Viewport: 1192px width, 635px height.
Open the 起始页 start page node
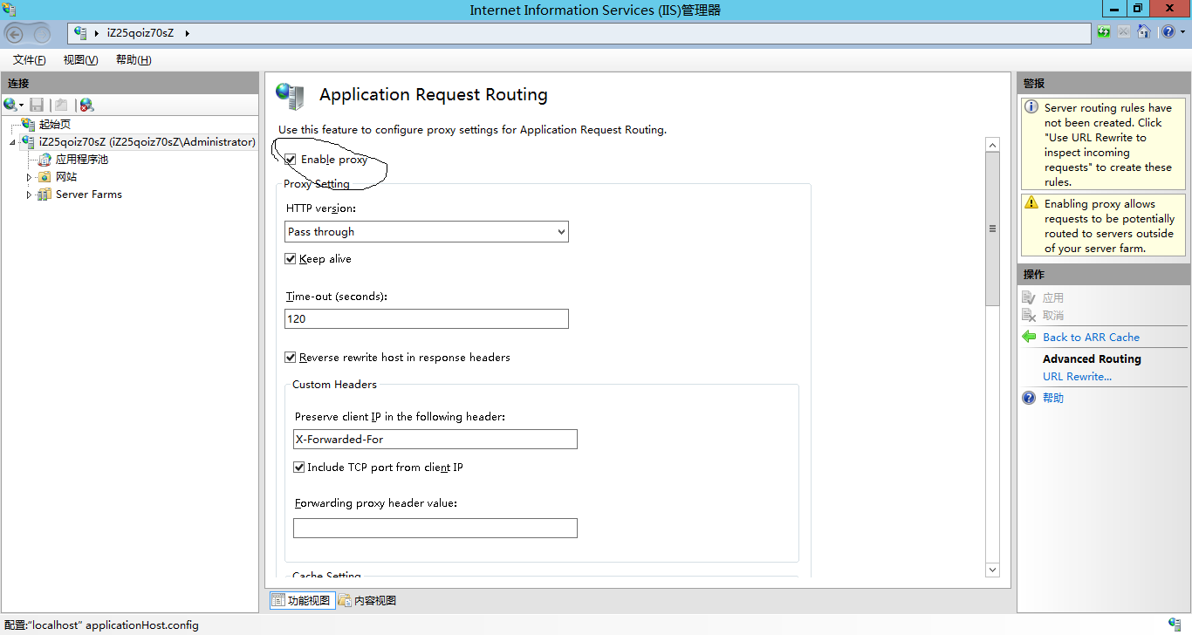[x=54, y=125]
